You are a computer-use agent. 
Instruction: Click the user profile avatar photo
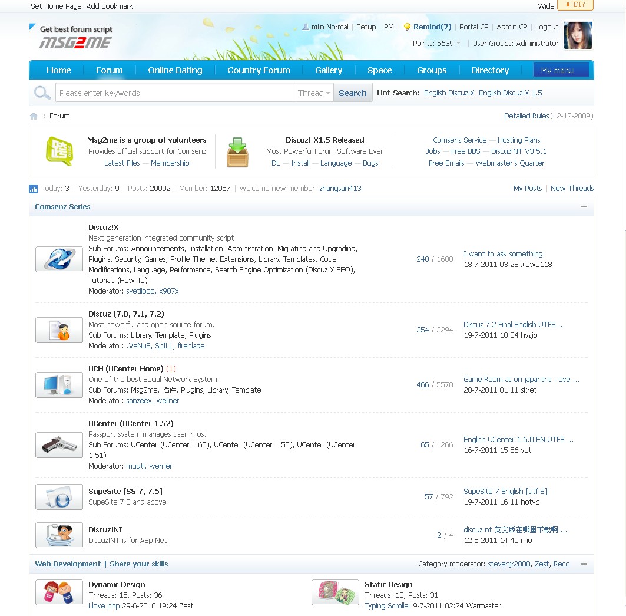[x=578, y=35]
